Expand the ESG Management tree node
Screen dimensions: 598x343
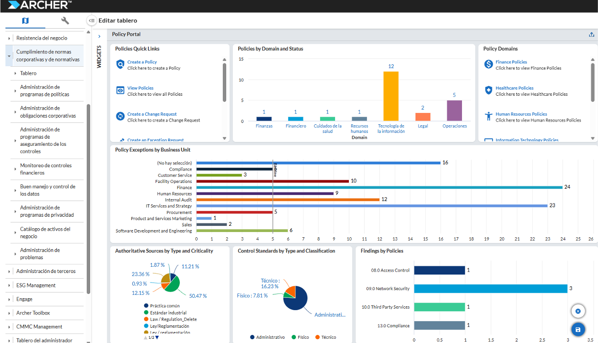[9, 285]
